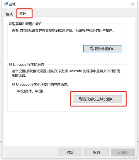Open 复制设置(O)... dialog
Screen dimensions: 139x160
[x=103, y=49]
